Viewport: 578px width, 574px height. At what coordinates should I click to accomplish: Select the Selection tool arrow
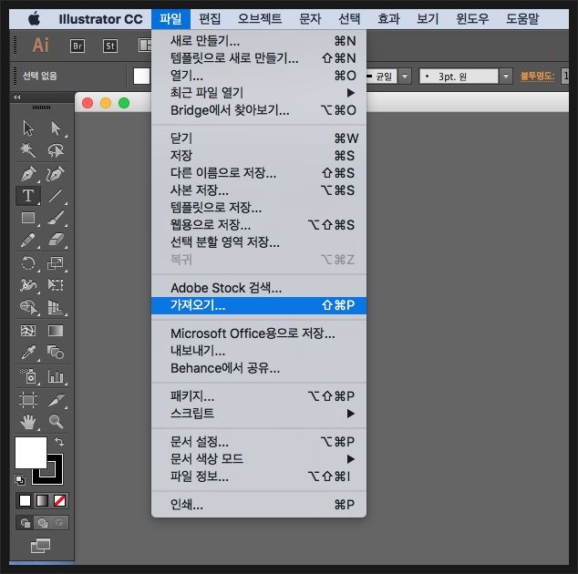(x=28, y=128)
